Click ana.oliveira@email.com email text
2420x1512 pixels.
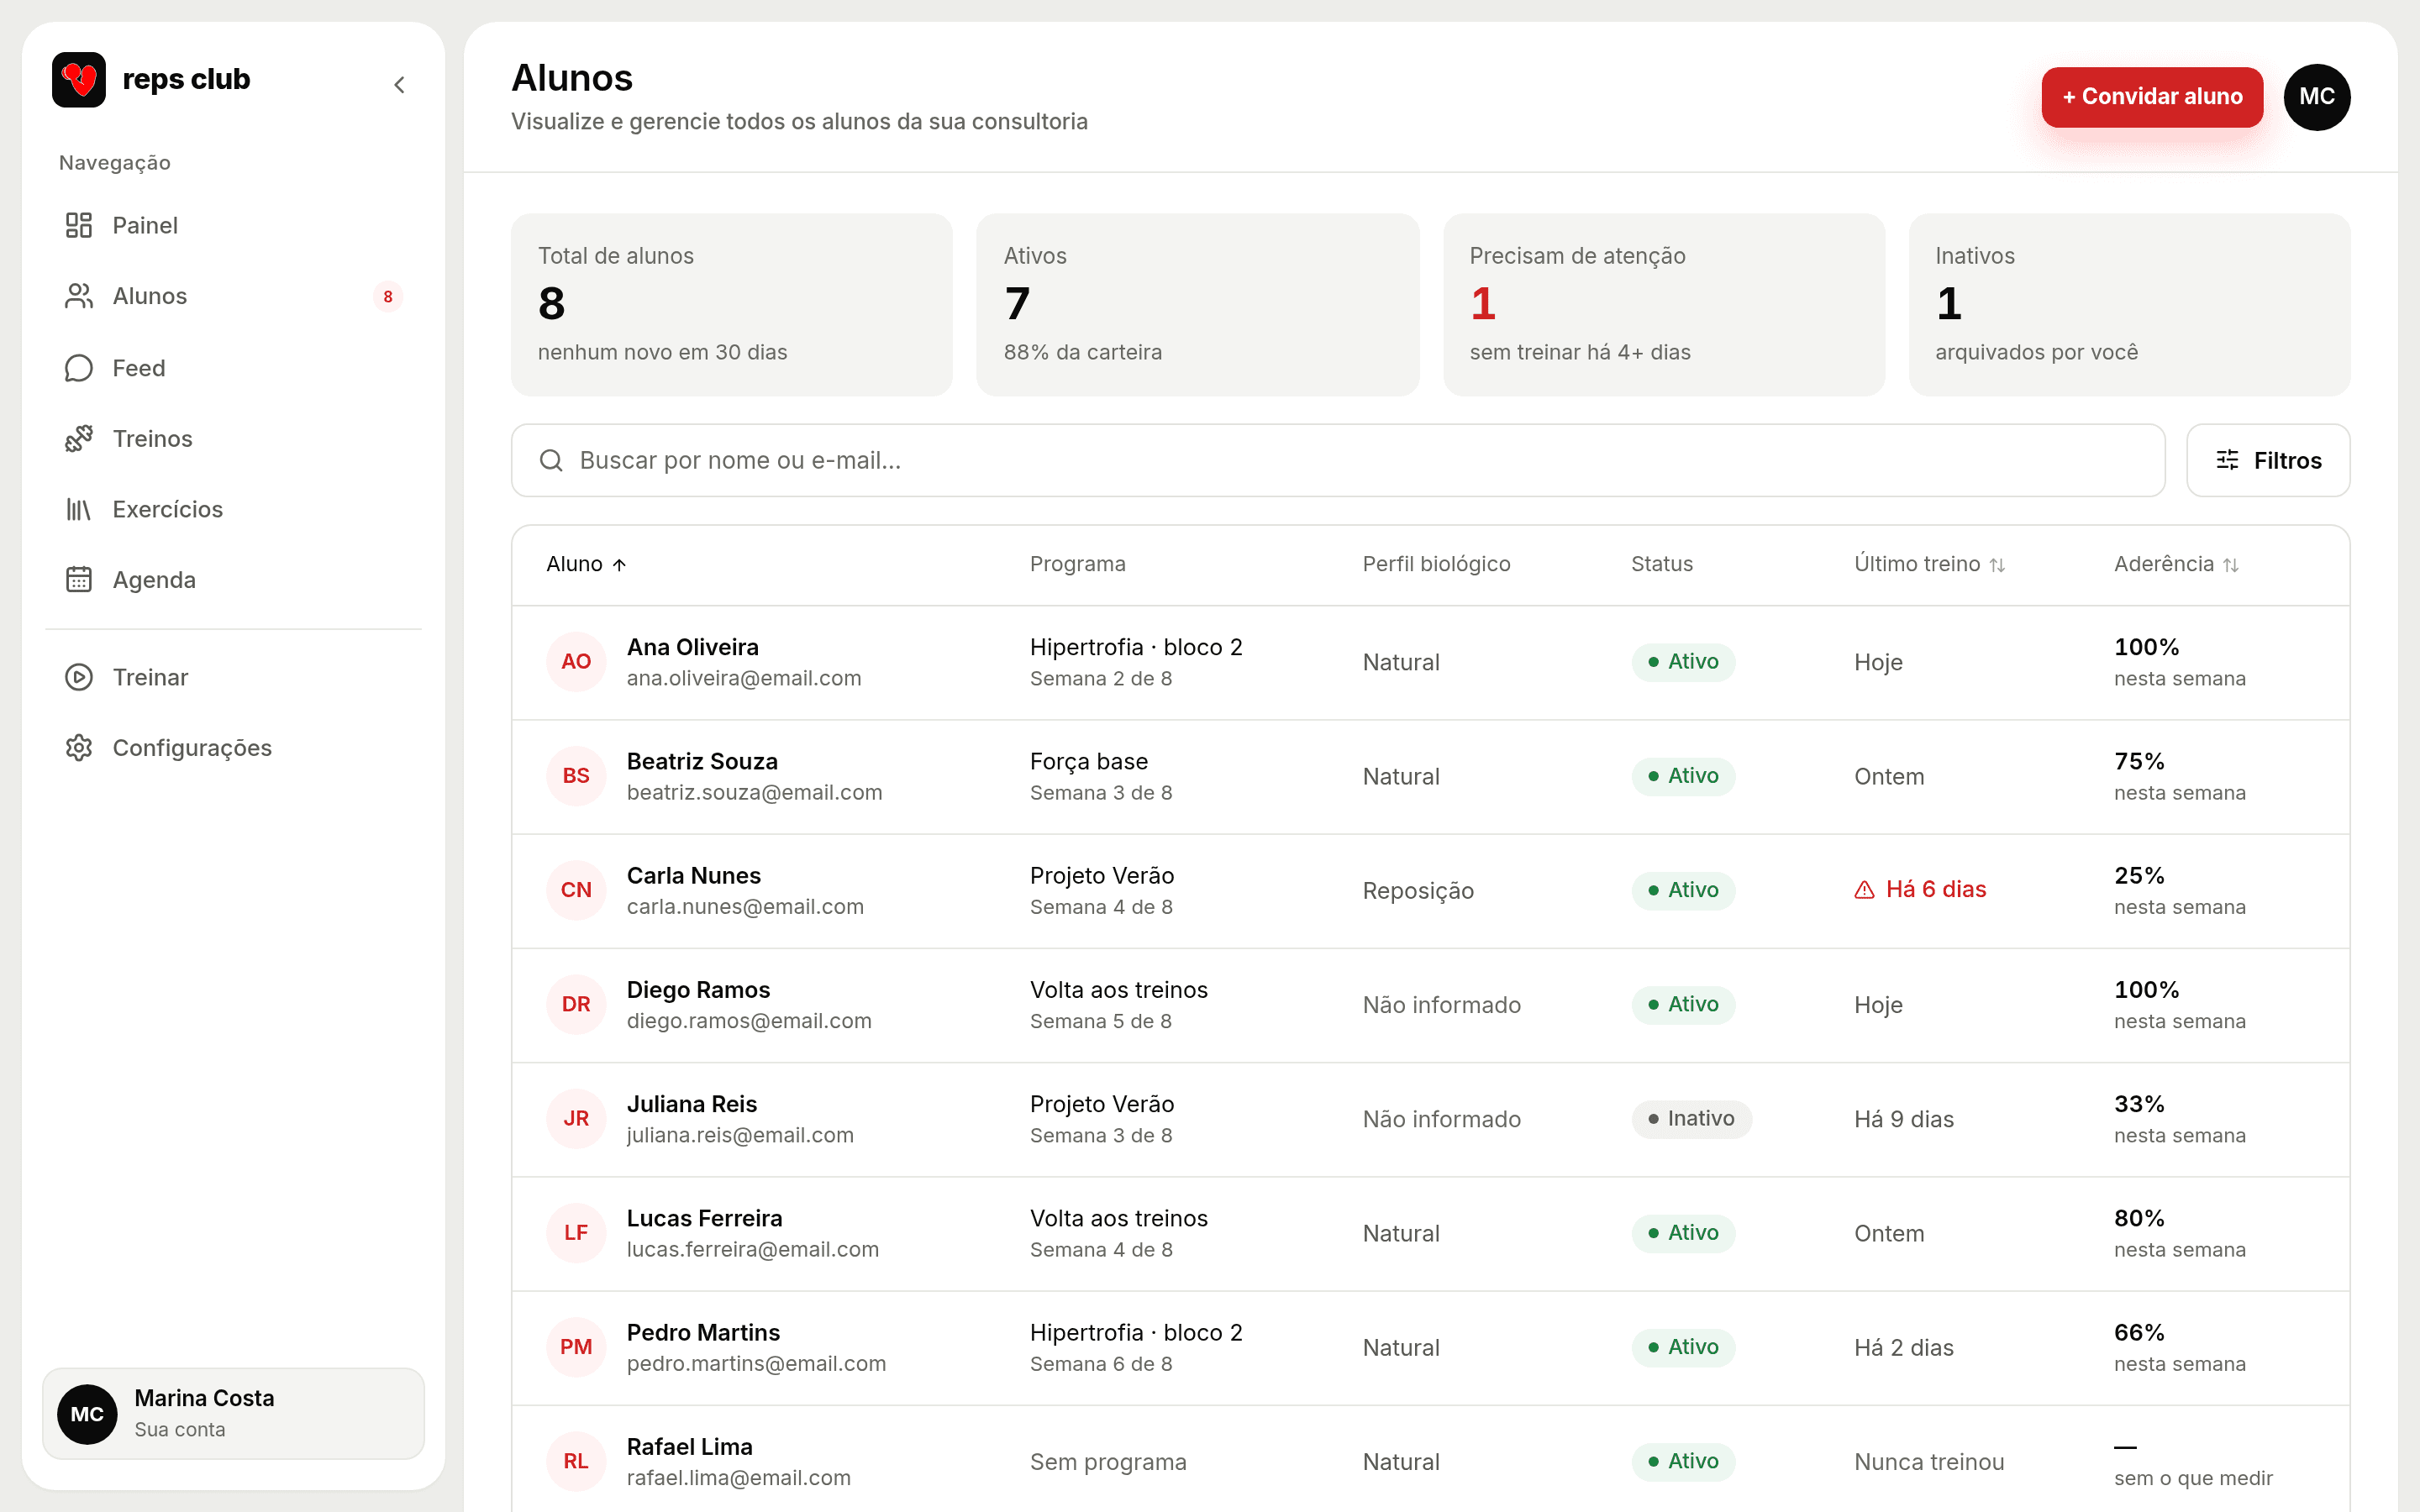tap(744, 678)
